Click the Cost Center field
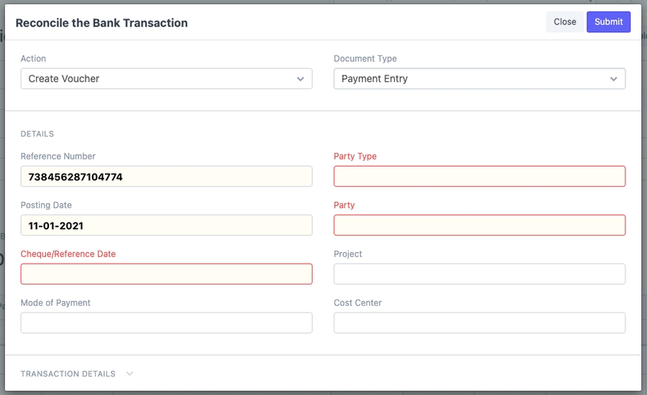The width and height of the screenshot is (647, 395). pos(479,323)
